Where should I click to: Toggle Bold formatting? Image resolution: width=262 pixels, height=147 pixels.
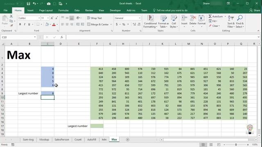[20, 24]
